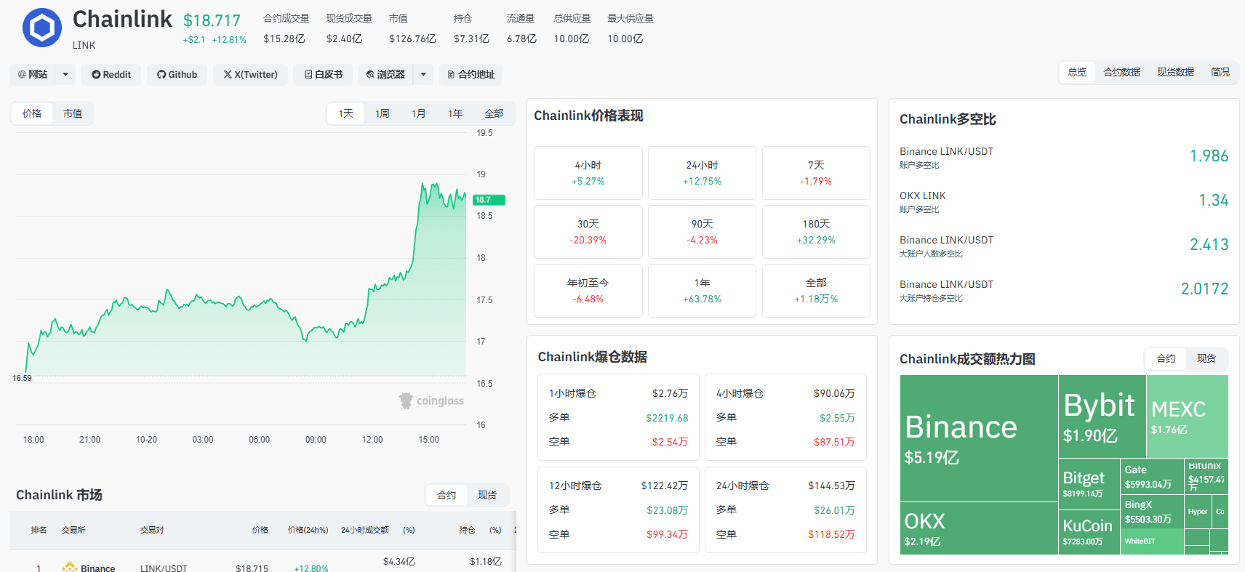The height and width of the screenshot is (572, 1245).
Task: Click the 24小时 +12.75% performance card
Action: coord(702,173)
